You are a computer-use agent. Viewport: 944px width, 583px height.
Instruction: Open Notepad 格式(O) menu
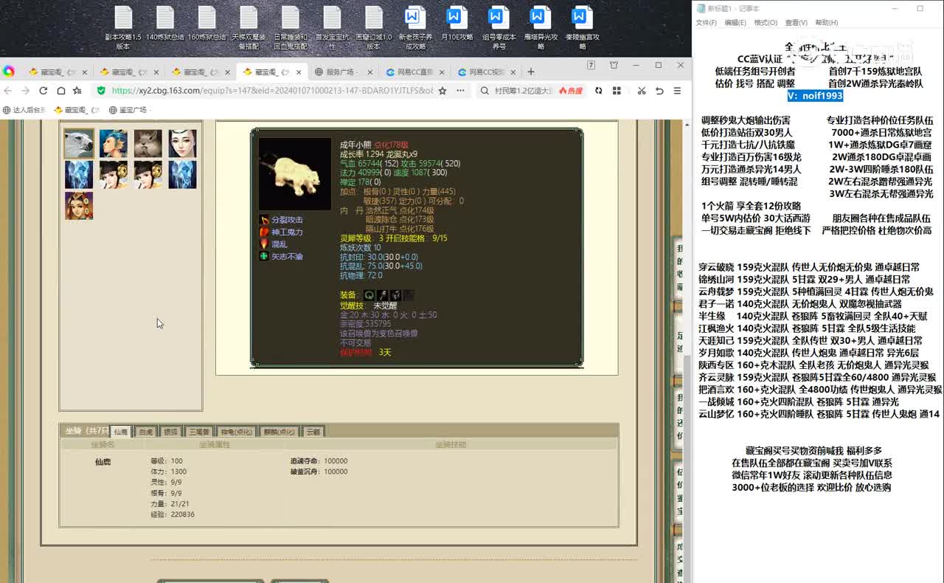point(766,23)
